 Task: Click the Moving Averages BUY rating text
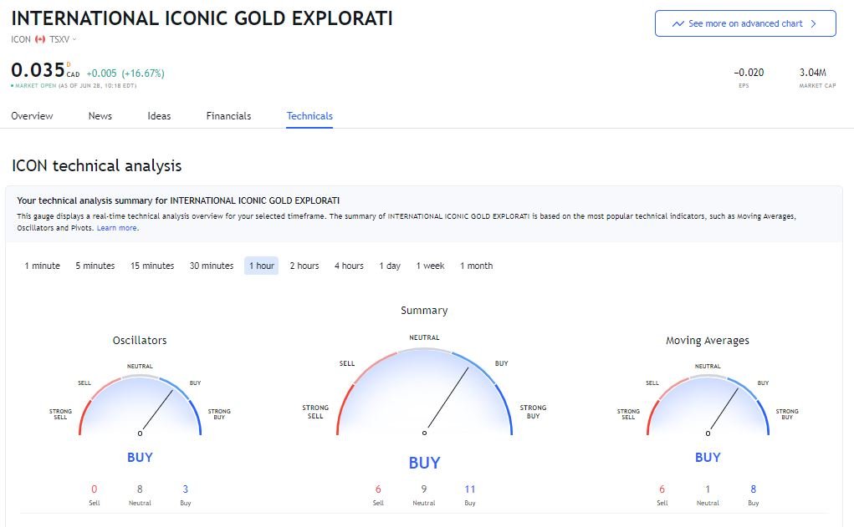point(708,458)
